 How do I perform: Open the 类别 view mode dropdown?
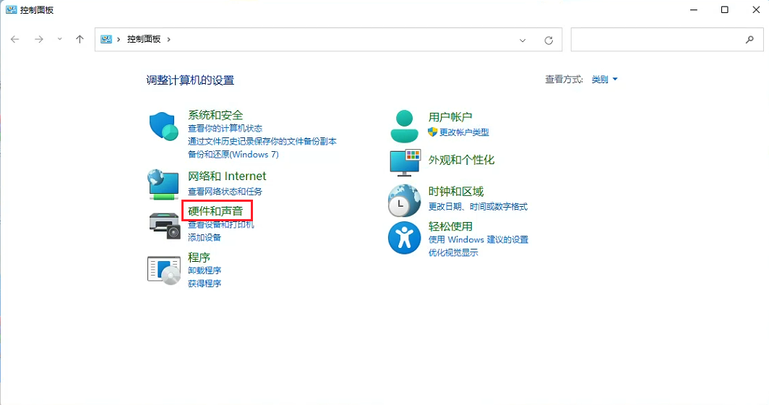click(x=604, y=79)
